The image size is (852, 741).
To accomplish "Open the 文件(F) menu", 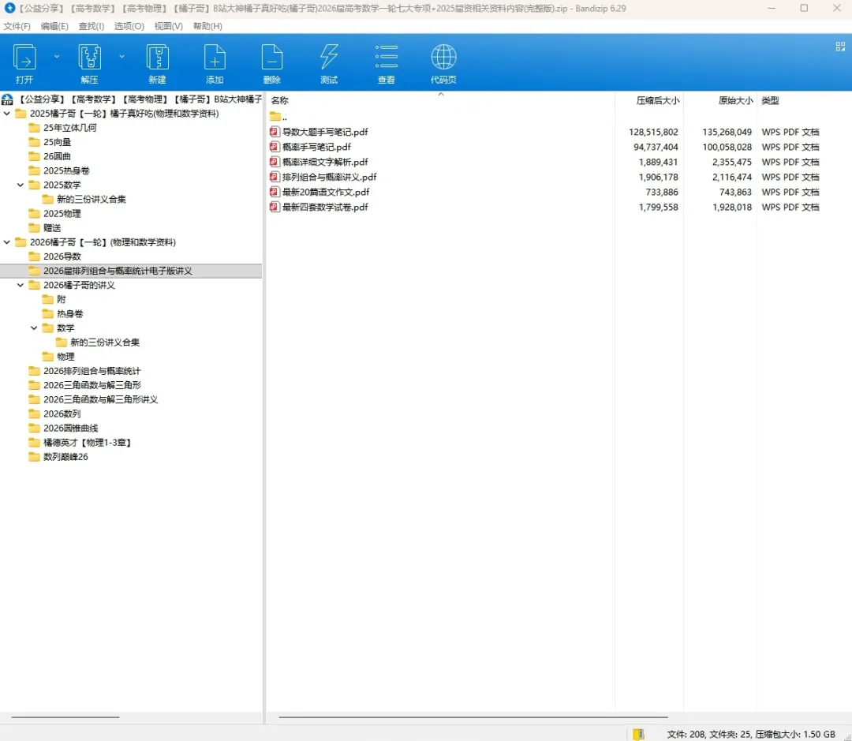I will pyautogui.click(x=17, y=26).
